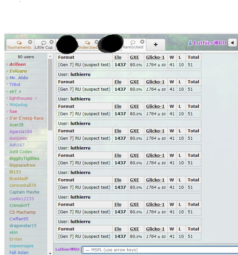The width and height of the screenshot is (238, 255).
Task: Close the Tournaments room tab
Action: coord(30,42)
